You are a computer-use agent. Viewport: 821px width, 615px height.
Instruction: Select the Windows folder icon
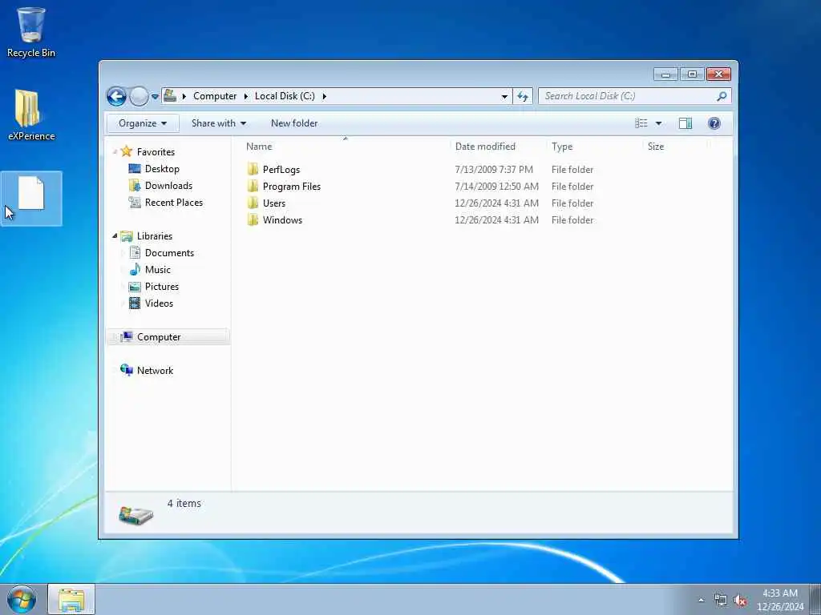pyautogui.click(x=253, y=219)
